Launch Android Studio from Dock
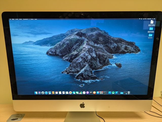The image size is (162, 122). point(113,93)
